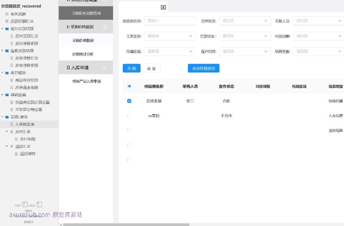Viewport: 344px width, 226px height.
Task: Click the 供应商名称 input field
Action: click(x=170, y=21)
